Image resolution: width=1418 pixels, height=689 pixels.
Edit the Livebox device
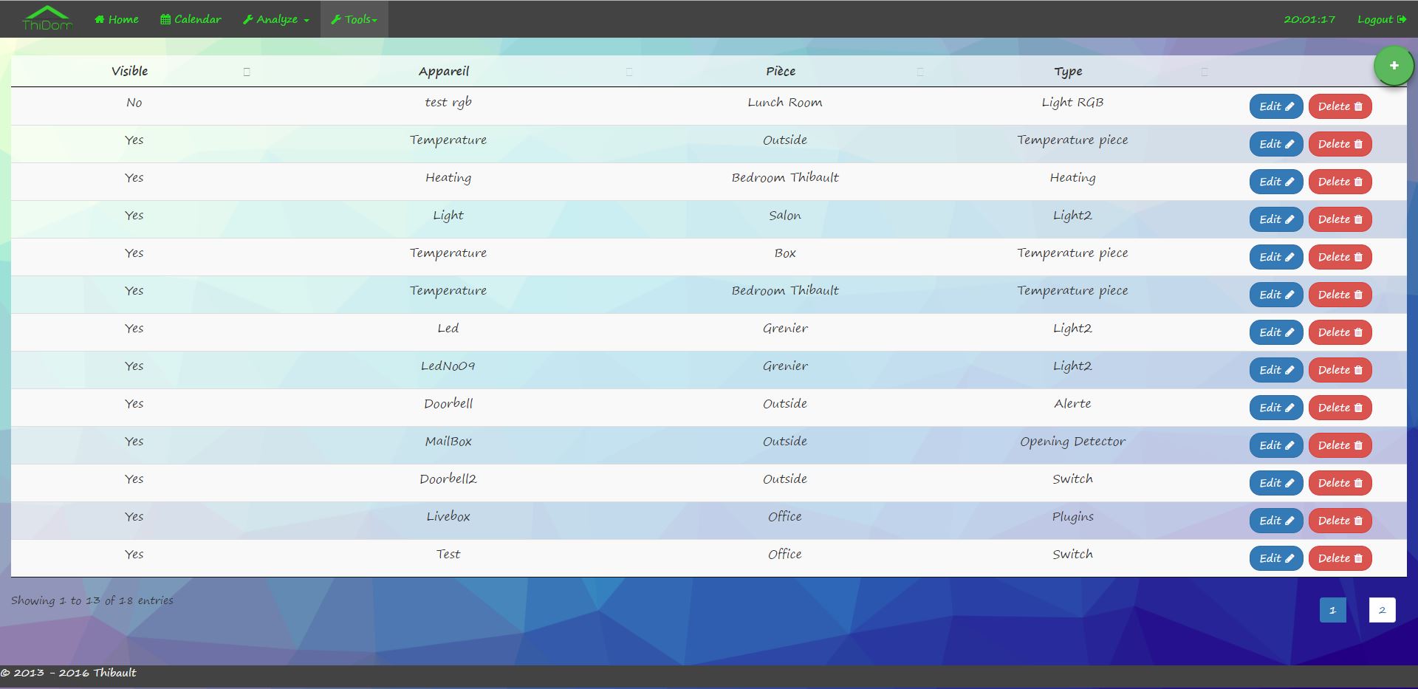point(1276,521)
